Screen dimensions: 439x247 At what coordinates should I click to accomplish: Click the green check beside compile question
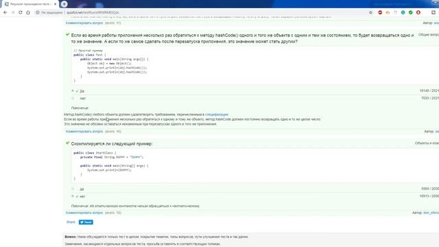tap(67, 143)
